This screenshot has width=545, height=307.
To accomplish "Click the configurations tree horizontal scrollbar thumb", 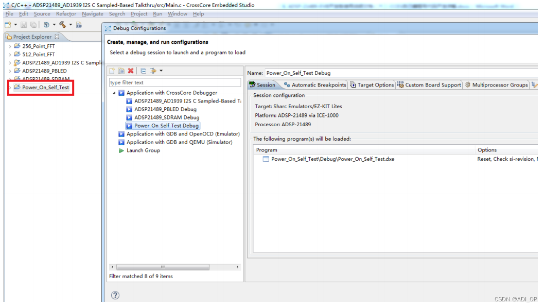I will tap(163, 267).
